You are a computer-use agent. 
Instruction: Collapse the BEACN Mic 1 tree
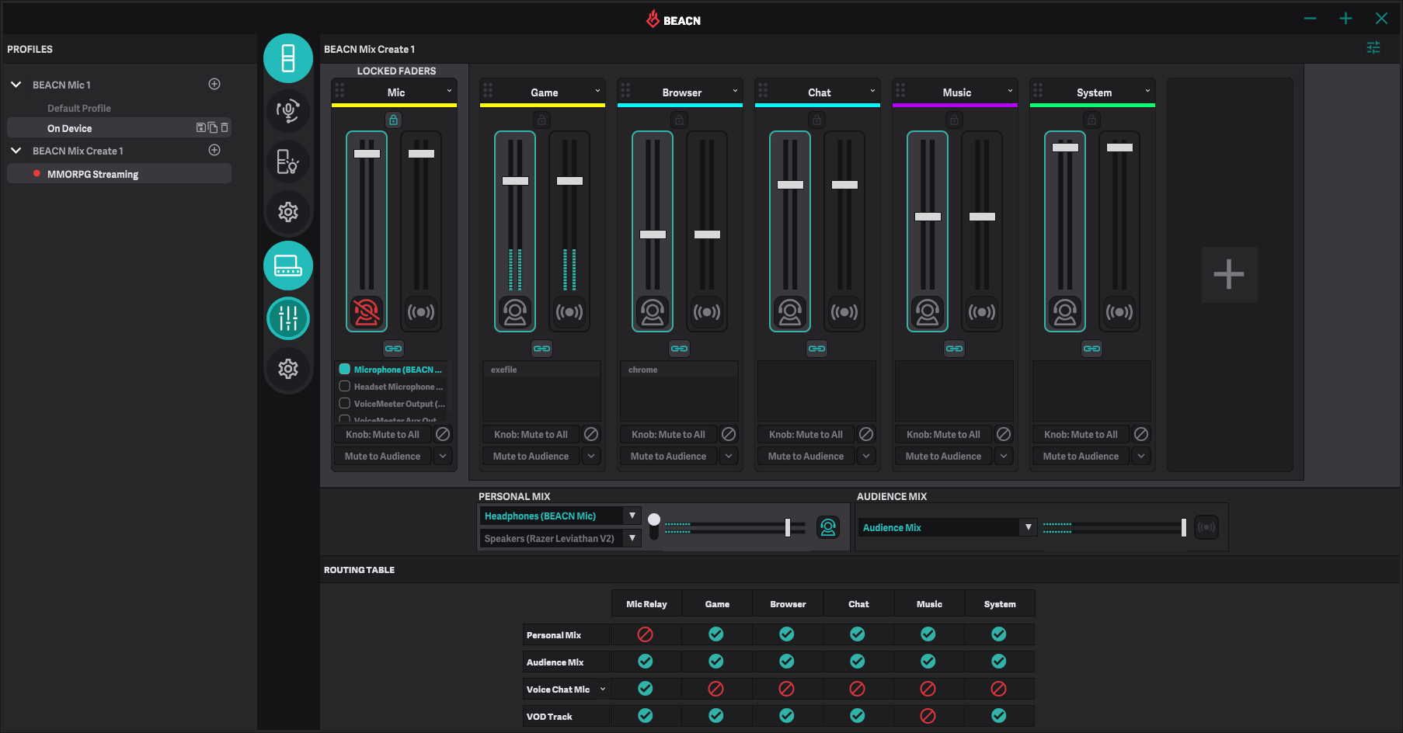(16, 84)
